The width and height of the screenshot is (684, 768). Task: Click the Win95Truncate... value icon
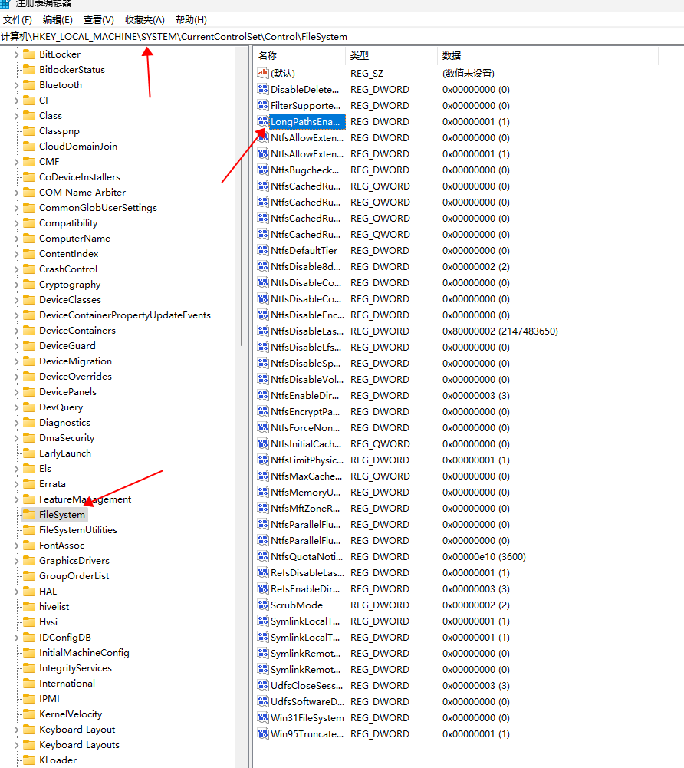point(263,733)
